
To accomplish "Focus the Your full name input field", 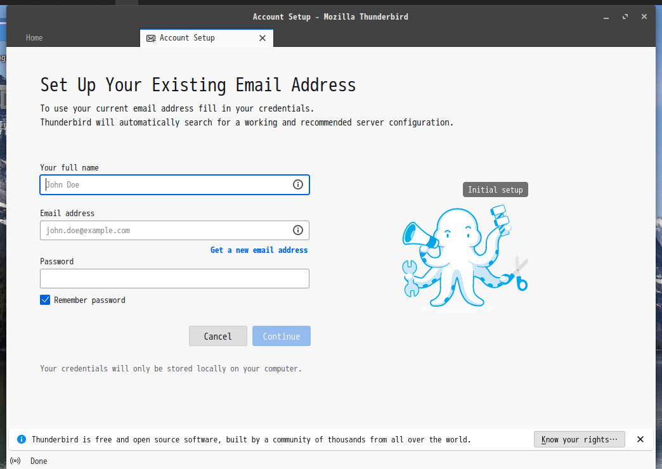I will (x=175, y=184).
